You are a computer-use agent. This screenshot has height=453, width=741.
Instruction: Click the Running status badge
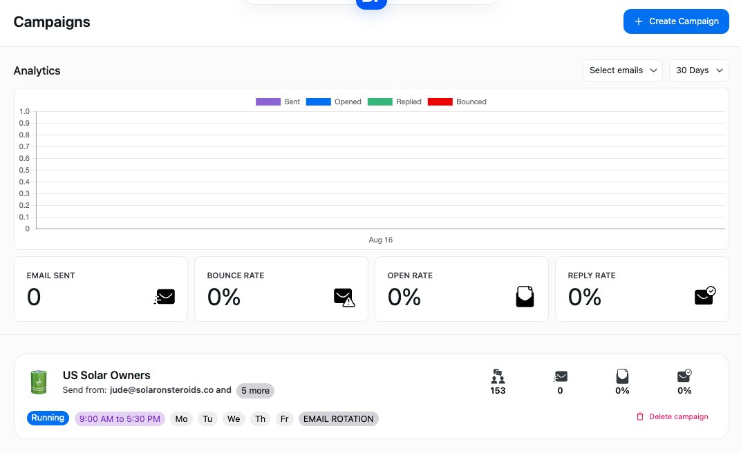(x=48, y=418)
